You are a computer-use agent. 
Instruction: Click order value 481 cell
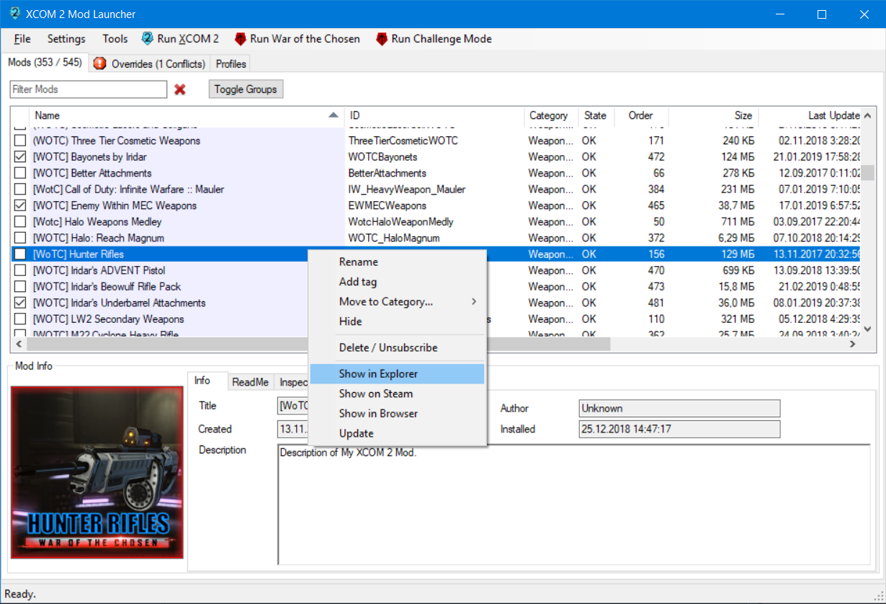point(656,303)
